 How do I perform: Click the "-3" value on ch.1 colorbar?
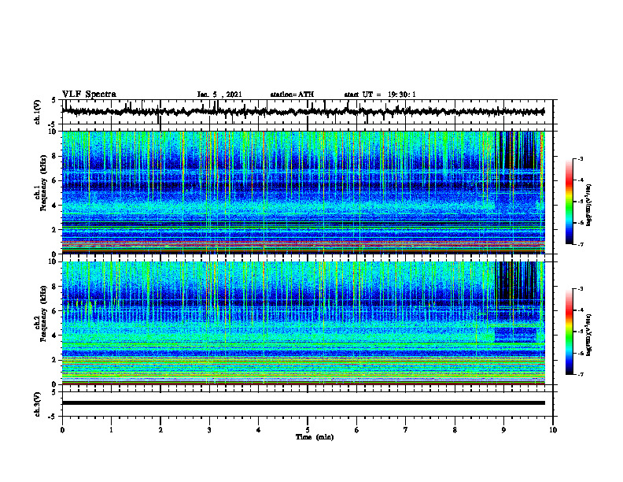(581, 158)
